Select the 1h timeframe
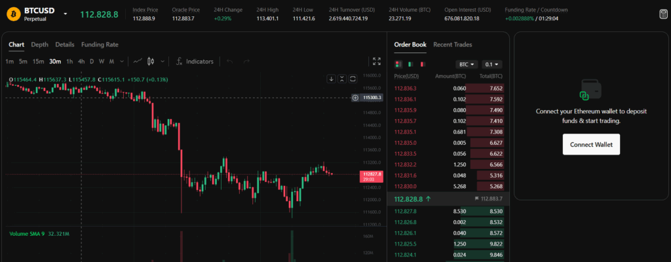The height and width of the screenshot is (262, 671). pos(69,62)
